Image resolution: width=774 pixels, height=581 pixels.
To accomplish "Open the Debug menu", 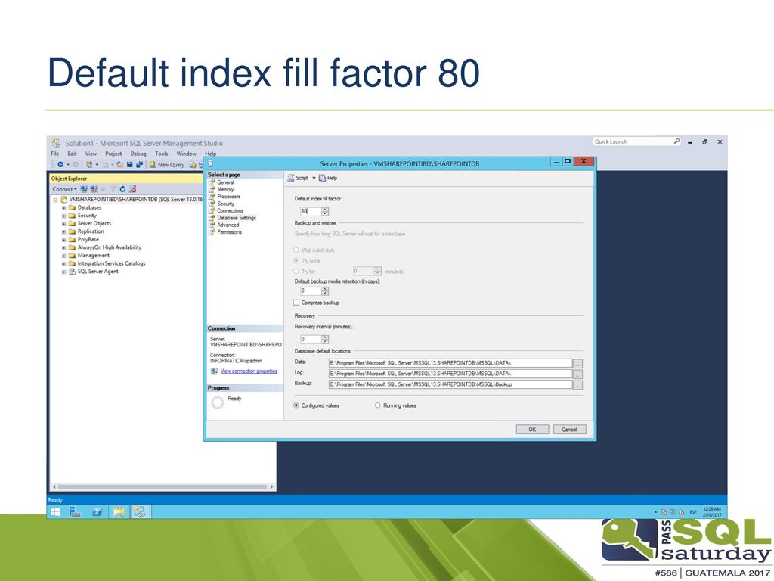I will click(x=138, y=154).
